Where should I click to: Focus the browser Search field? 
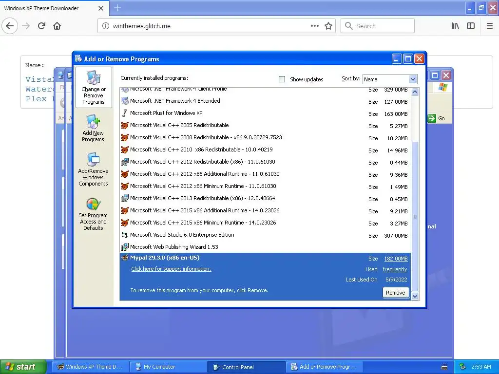click(378, 26)
